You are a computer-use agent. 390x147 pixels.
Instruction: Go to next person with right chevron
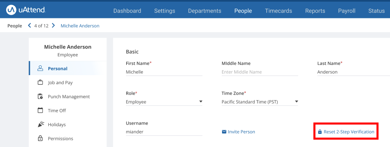(53, 26)
